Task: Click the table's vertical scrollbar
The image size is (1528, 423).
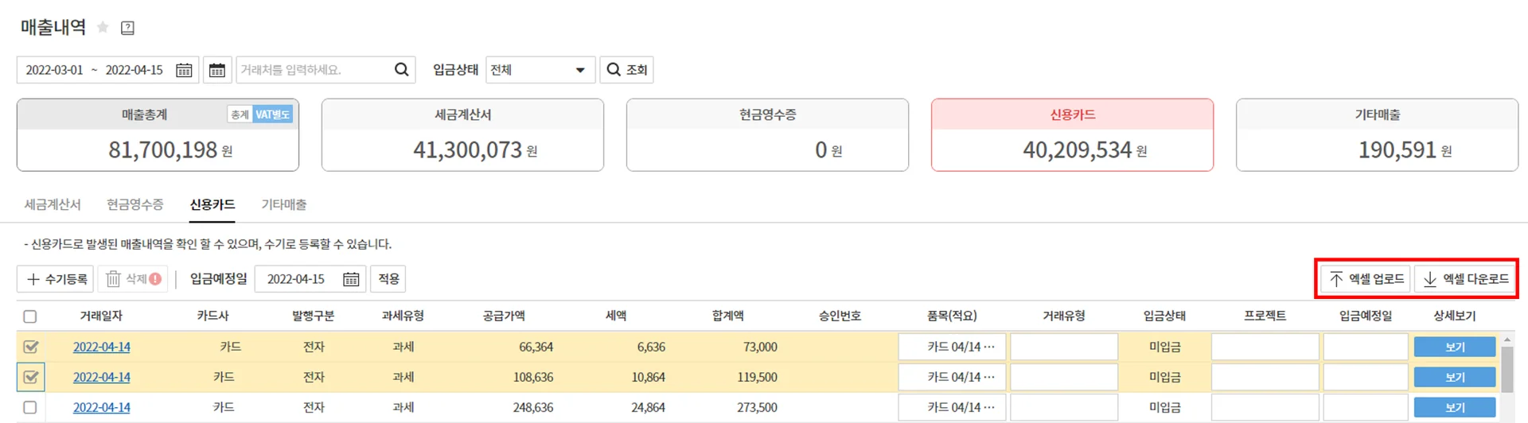Action: pyautogui.click(x=1507, y=370)
